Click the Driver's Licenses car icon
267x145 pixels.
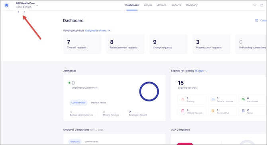click(213, 99)
